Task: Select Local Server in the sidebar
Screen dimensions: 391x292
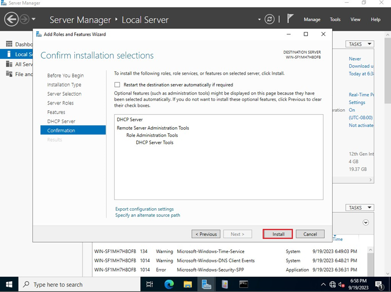Action: (x=16, y=54)
